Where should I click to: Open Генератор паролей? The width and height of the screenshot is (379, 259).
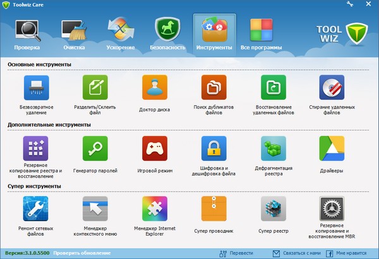pyautogui.click(x=95, y=148)
